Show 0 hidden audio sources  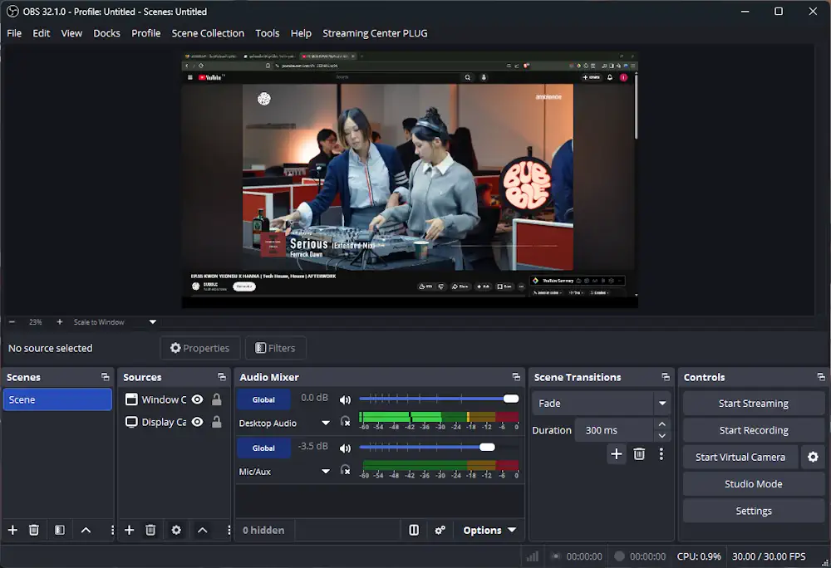tap(263, 530)
